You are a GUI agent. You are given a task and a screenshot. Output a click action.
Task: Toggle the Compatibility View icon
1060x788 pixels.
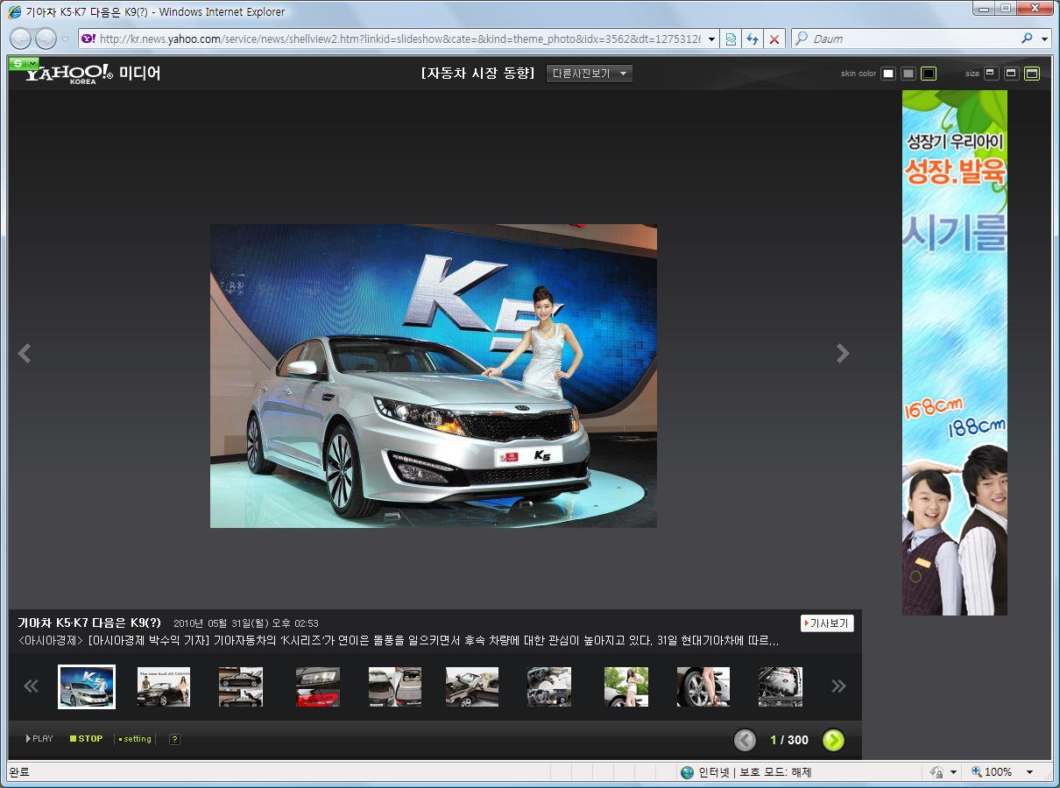[x=731, y=39]
